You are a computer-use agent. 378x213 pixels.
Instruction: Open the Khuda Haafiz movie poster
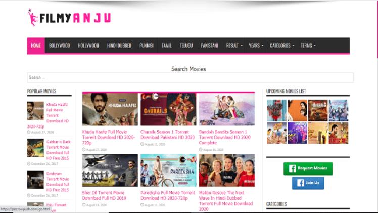click(x=110, y=109)
